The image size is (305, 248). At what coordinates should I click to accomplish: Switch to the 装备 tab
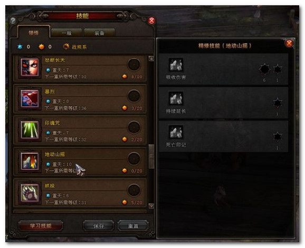pos(100,33)
